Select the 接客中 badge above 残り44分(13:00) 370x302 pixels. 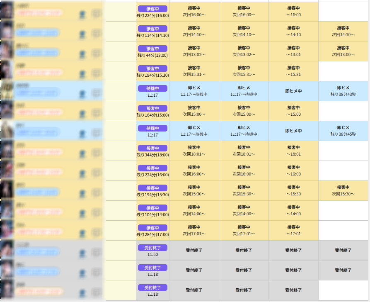point(152,49)
